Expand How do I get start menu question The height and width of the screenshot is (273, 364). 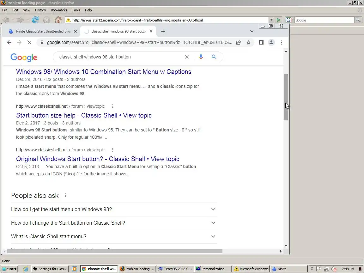tap(114, 209)
